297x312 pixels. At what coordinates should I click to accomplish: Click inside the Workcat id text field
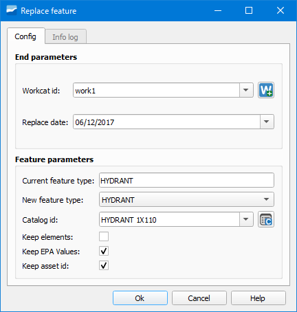tap(156, 90)
